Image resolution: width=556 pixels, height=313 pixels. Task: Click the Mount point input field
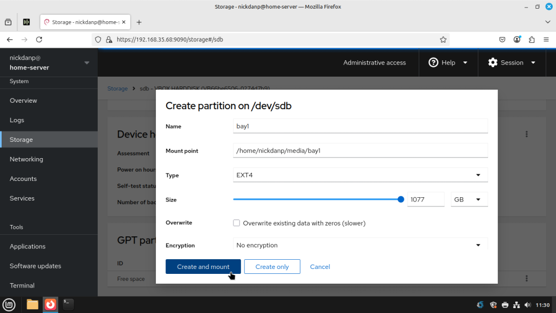tap(360, 151)
